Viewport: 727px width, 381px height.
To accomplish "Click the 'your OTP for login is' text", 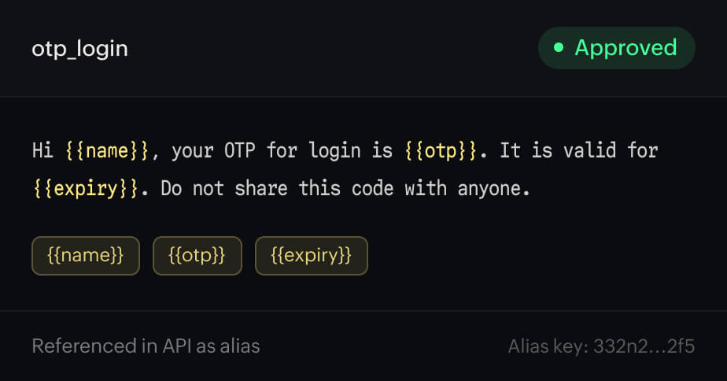I will [x=282, y=151].
